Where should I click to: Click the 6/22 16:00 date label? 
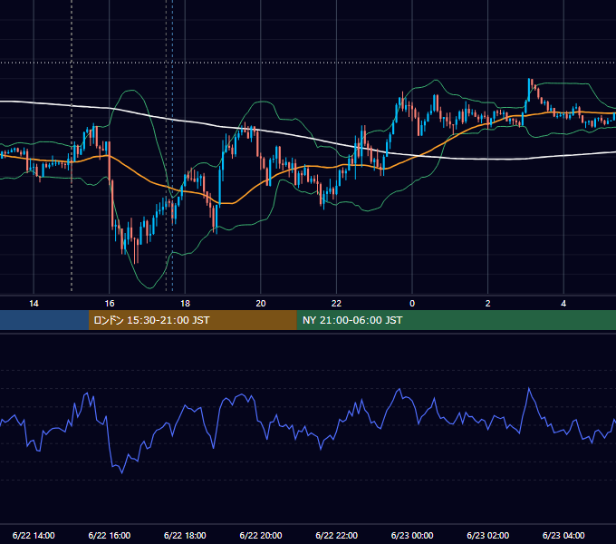pos(110,535)
